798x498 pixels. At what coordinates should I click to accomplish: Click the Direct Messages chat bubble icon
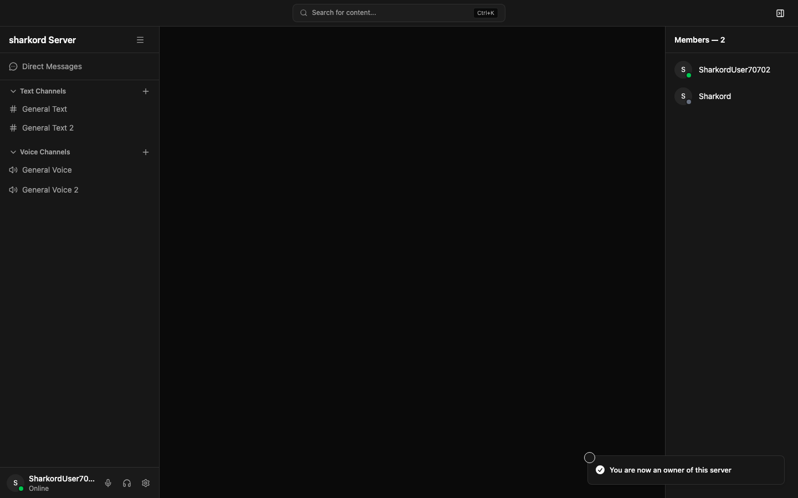tap(13, 66)
